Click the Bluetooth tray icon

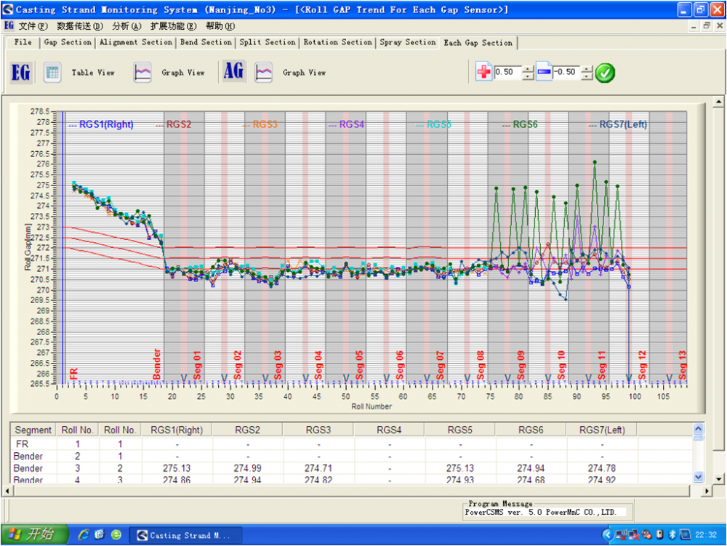672,535
